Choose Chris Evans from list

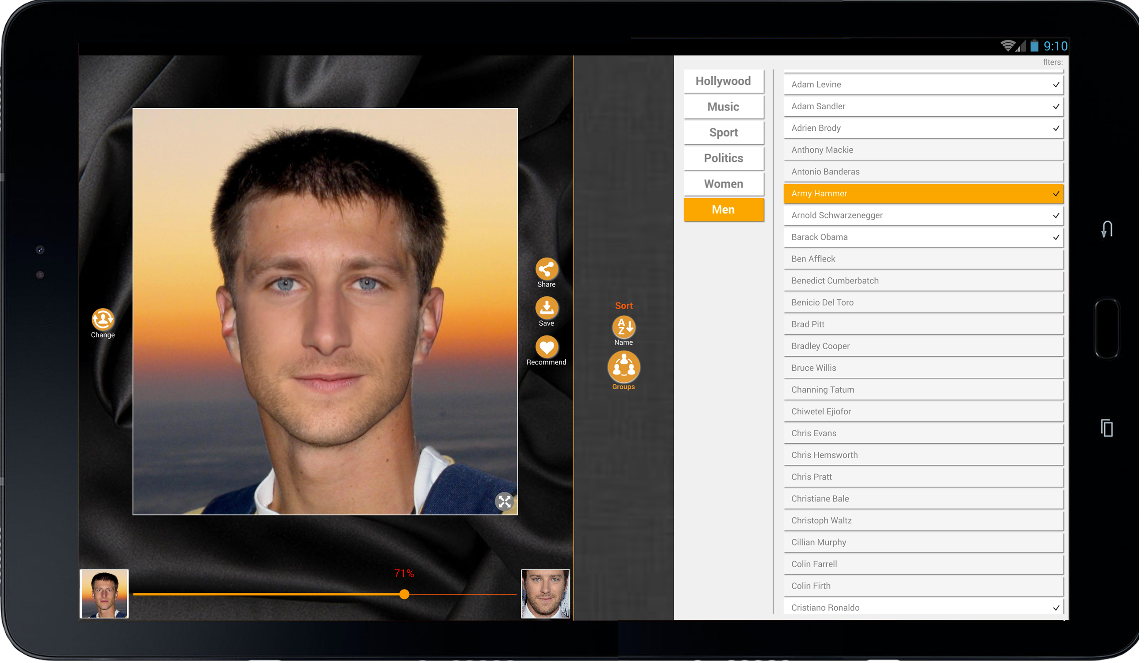coord(923,433)
